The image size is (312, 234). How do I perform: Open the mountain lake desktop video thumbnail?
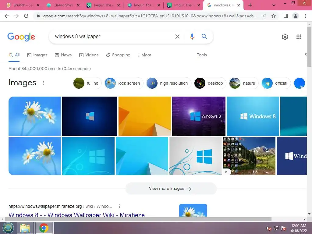[x=249, y=156]
